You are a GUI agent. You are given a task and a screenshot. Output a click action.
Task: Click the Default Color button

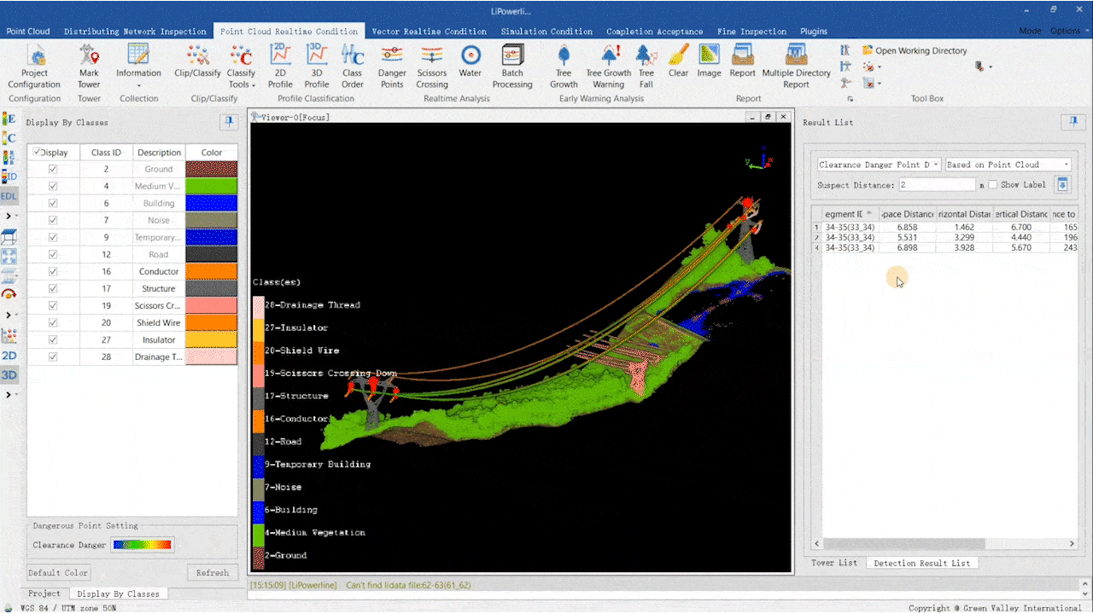tap(58, 573)
